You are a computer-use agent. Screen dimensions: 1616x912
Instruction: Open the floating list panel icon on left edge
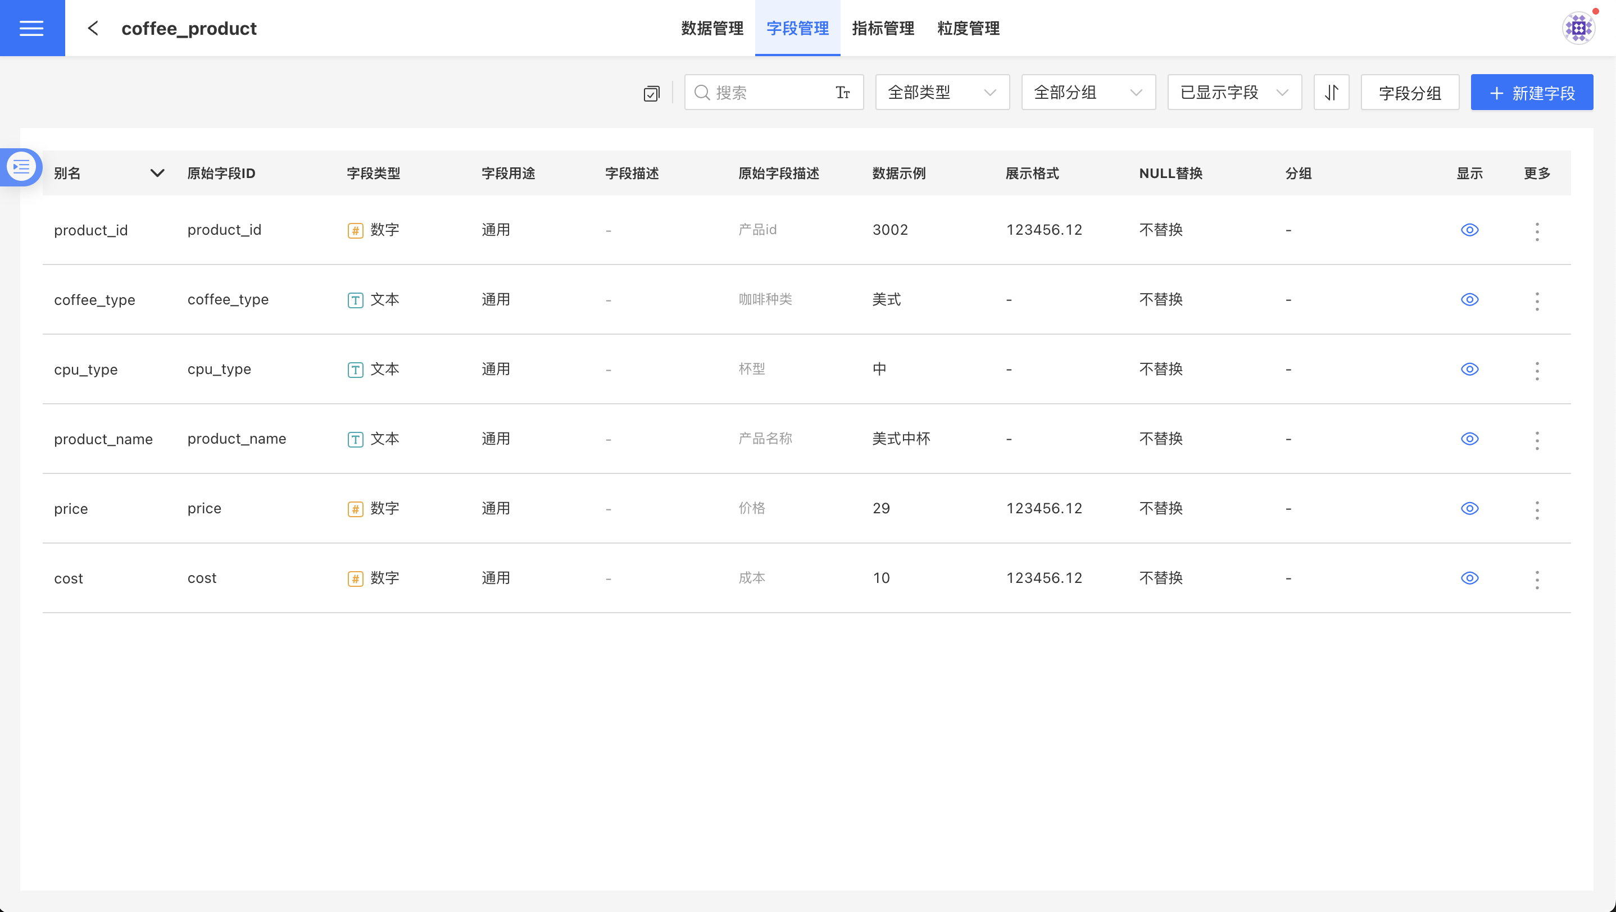pos(21,167)
